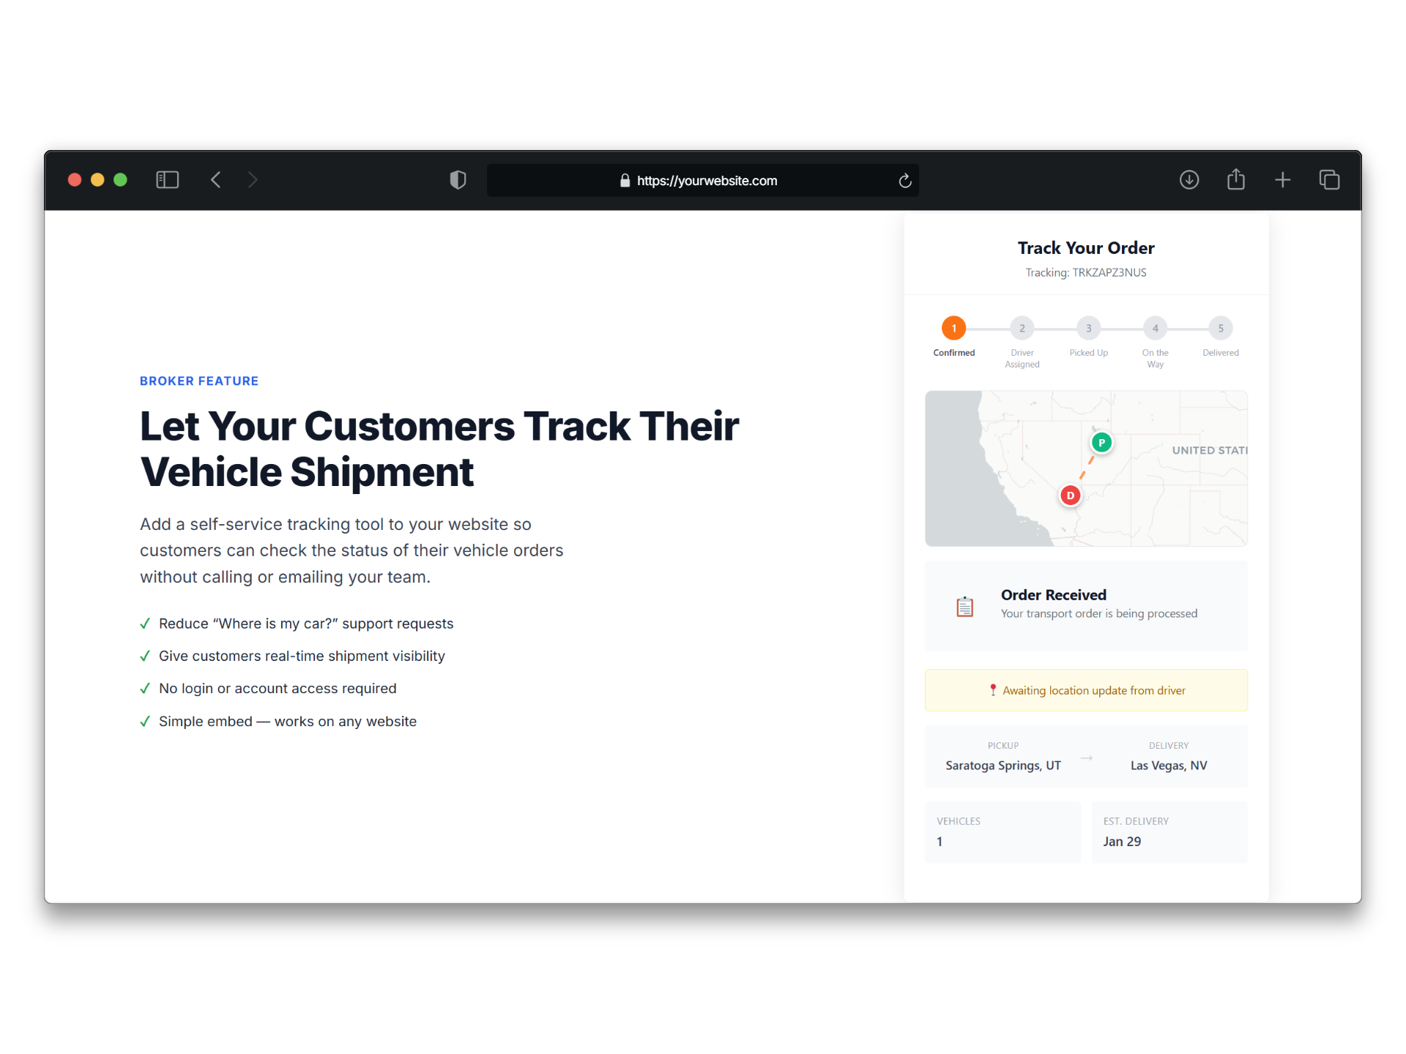This screenshot has width=1406, height=1054.
Task: Reload the page with refresh icon
Action: coord(905,181)
